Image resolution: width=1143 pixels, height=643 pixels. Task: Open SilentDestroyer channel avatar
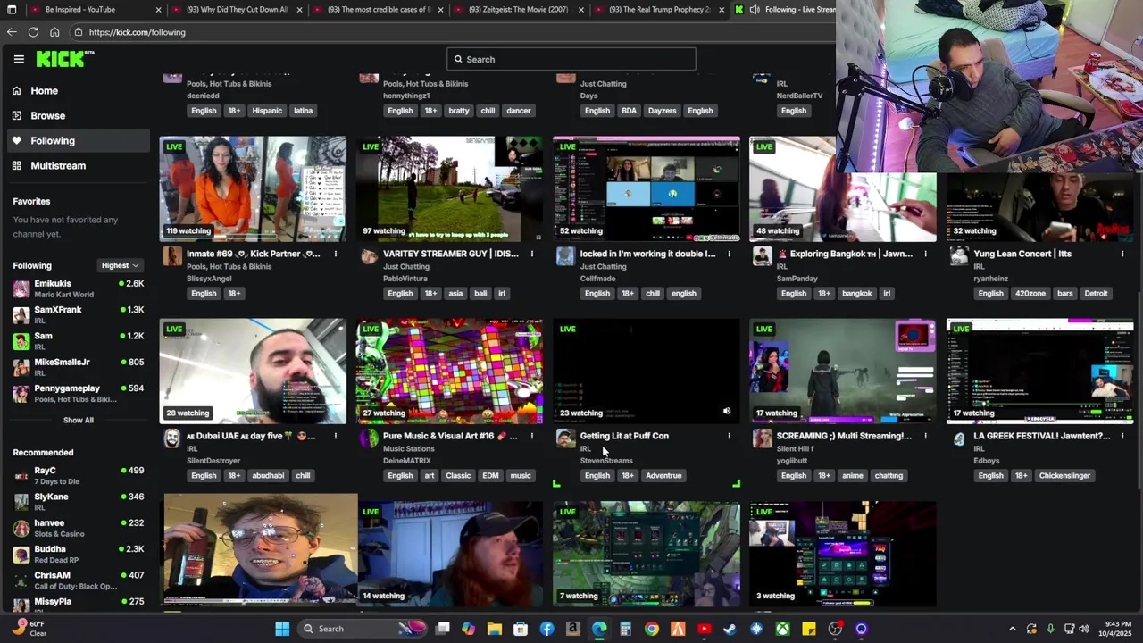pyautogui.click(x=172, y=438)
